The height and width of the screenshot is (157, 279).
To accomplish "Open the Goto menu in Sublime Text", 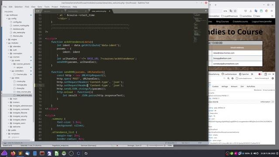I will [x=40, y=7].
